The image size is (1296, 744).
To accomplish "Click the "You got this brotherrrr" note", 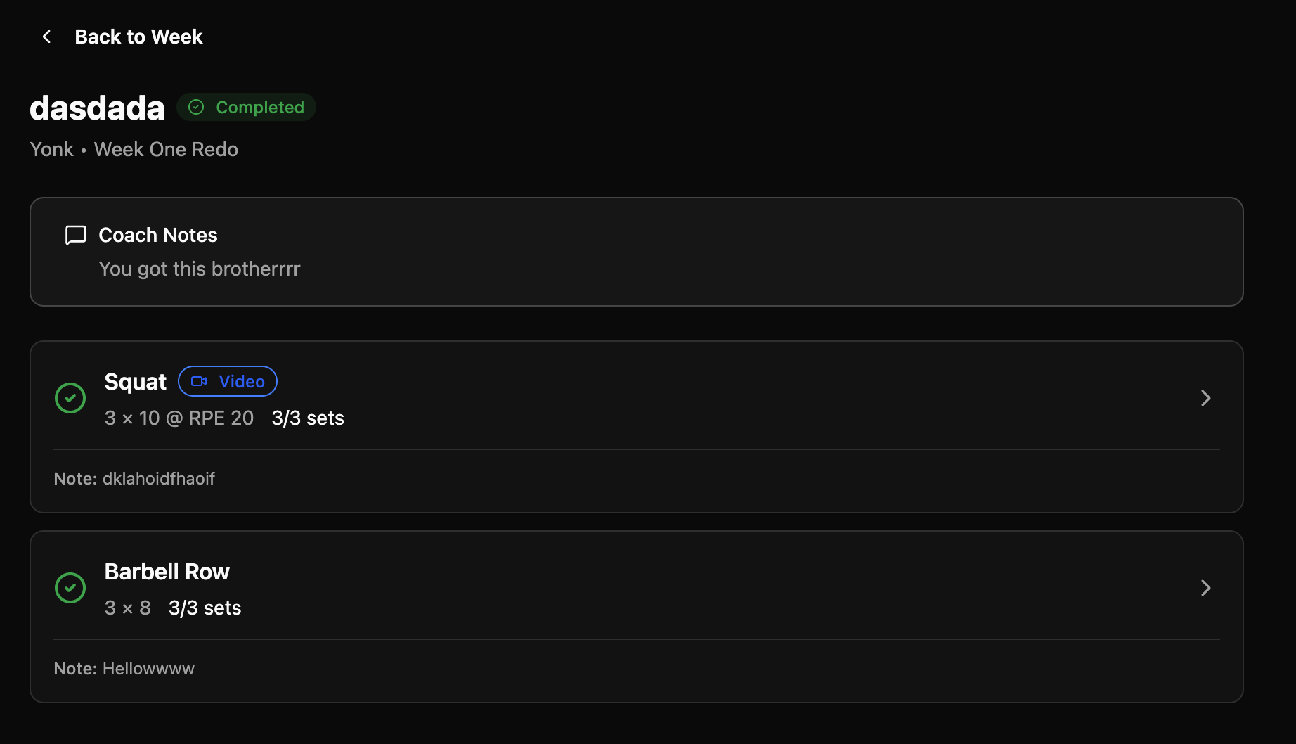I will pos(199,269).
